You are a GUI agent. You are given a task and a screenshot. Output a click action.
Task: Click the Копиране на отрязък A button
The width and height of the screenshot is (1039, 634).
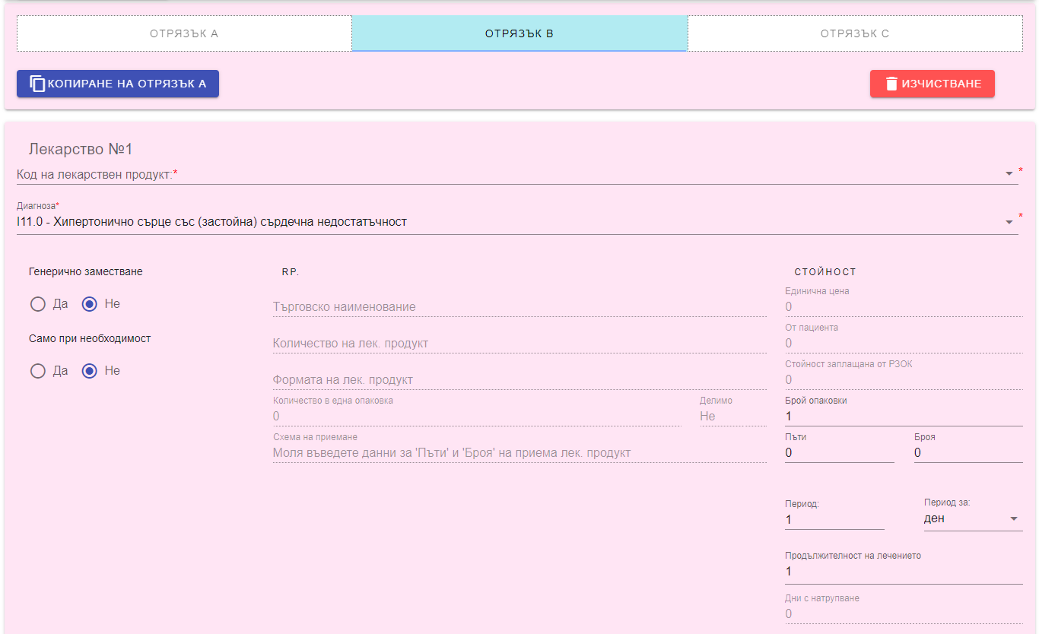pos(118,84)
